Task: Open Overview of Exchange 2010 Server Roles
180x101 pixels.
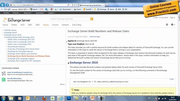Action: point(23,49)
